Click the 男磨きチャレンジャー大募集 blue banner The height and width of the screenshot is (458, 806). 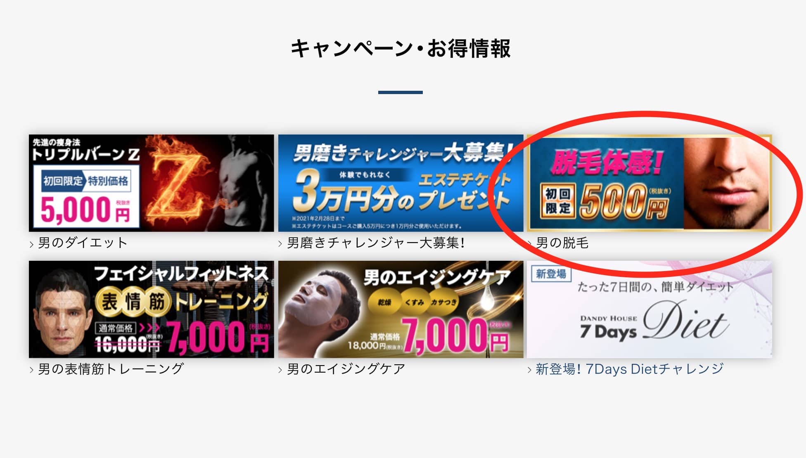tap(401, 183)
